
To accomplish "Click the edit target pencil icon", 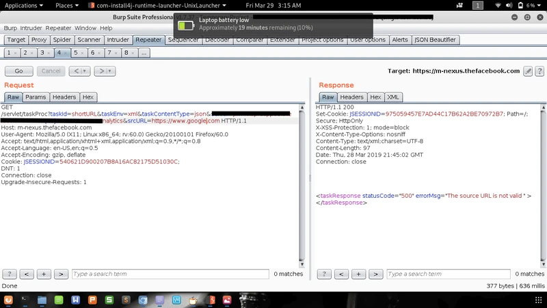I will [x=528, y=71].
